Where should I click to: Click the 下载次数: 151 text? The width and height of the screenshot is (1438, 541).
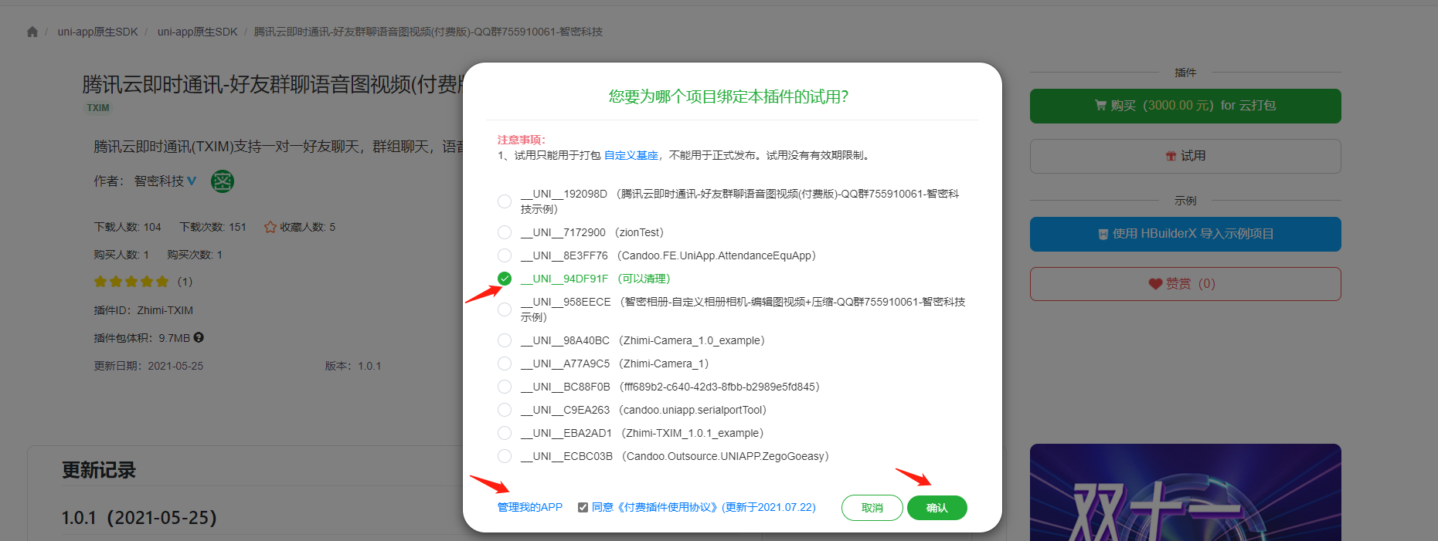(x=213, y=227)
